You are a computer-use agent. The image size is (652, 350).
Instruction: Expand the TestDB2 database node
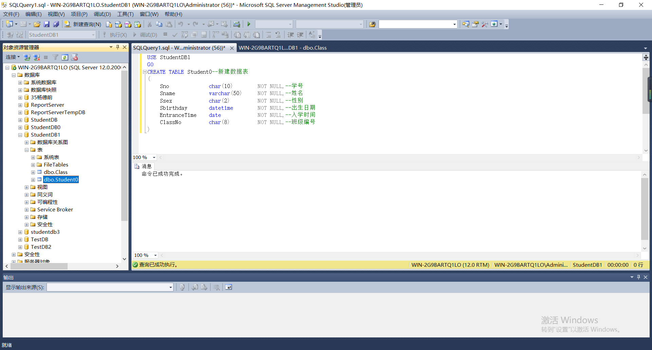tap(20, 247)
